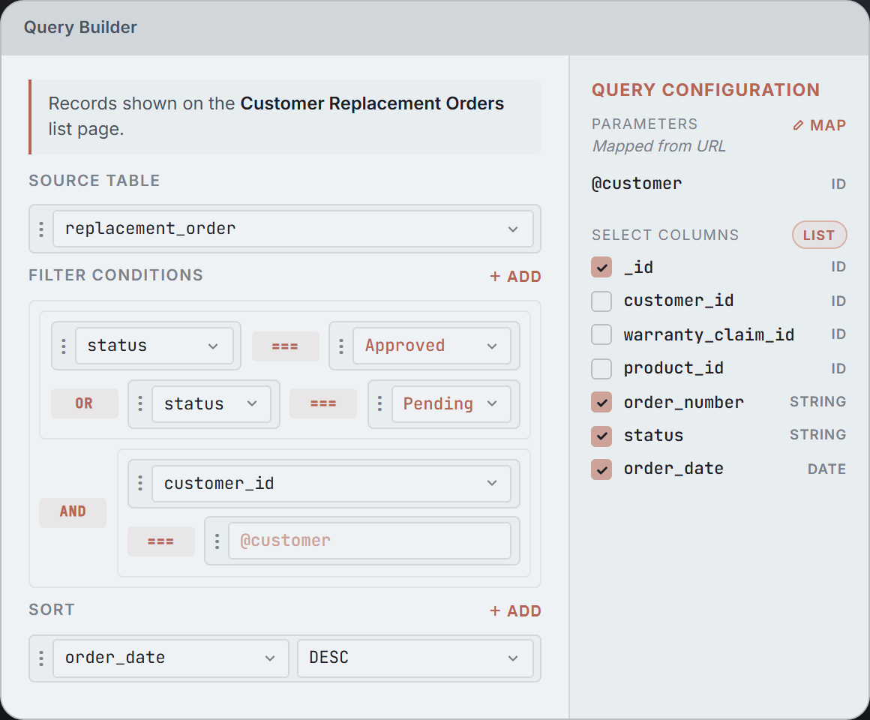
Task: Click drag handle beside customer_id filter field
Action: (140, 483)
